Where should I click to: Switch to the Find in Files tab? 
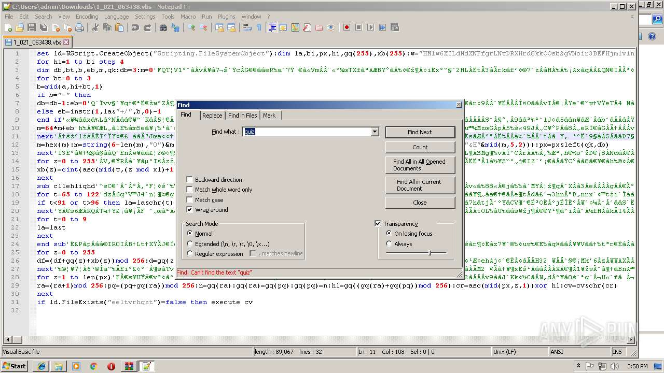click(x=242, y=116)
